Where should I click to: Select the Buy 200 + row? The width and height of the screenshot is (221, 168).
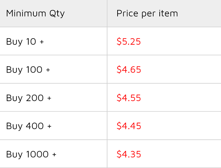(x=110, y=97)
